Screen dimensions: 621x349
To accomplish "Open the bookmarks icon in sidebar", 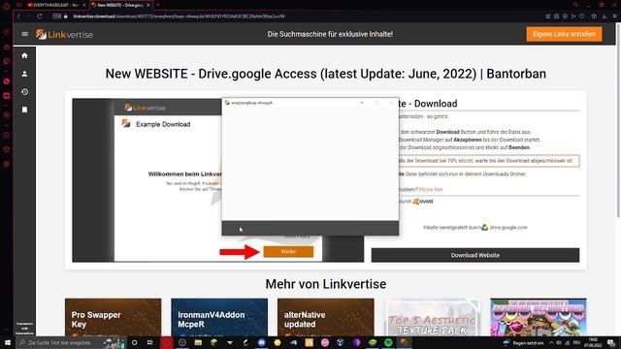I will click(x=24, y=110).
